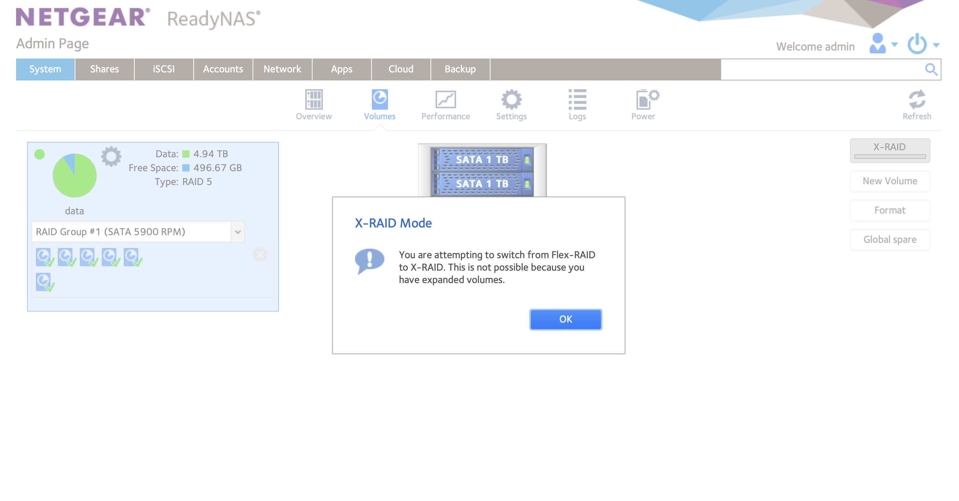Switch to the iSCSI tab
959x501 pixels.
[163, 69]
